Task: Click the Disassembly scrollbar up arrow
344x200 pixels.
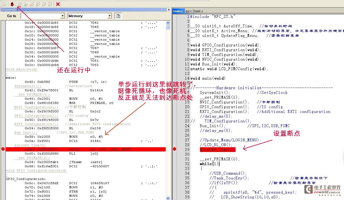Action: pyautogui.click(x=168, y=23)
